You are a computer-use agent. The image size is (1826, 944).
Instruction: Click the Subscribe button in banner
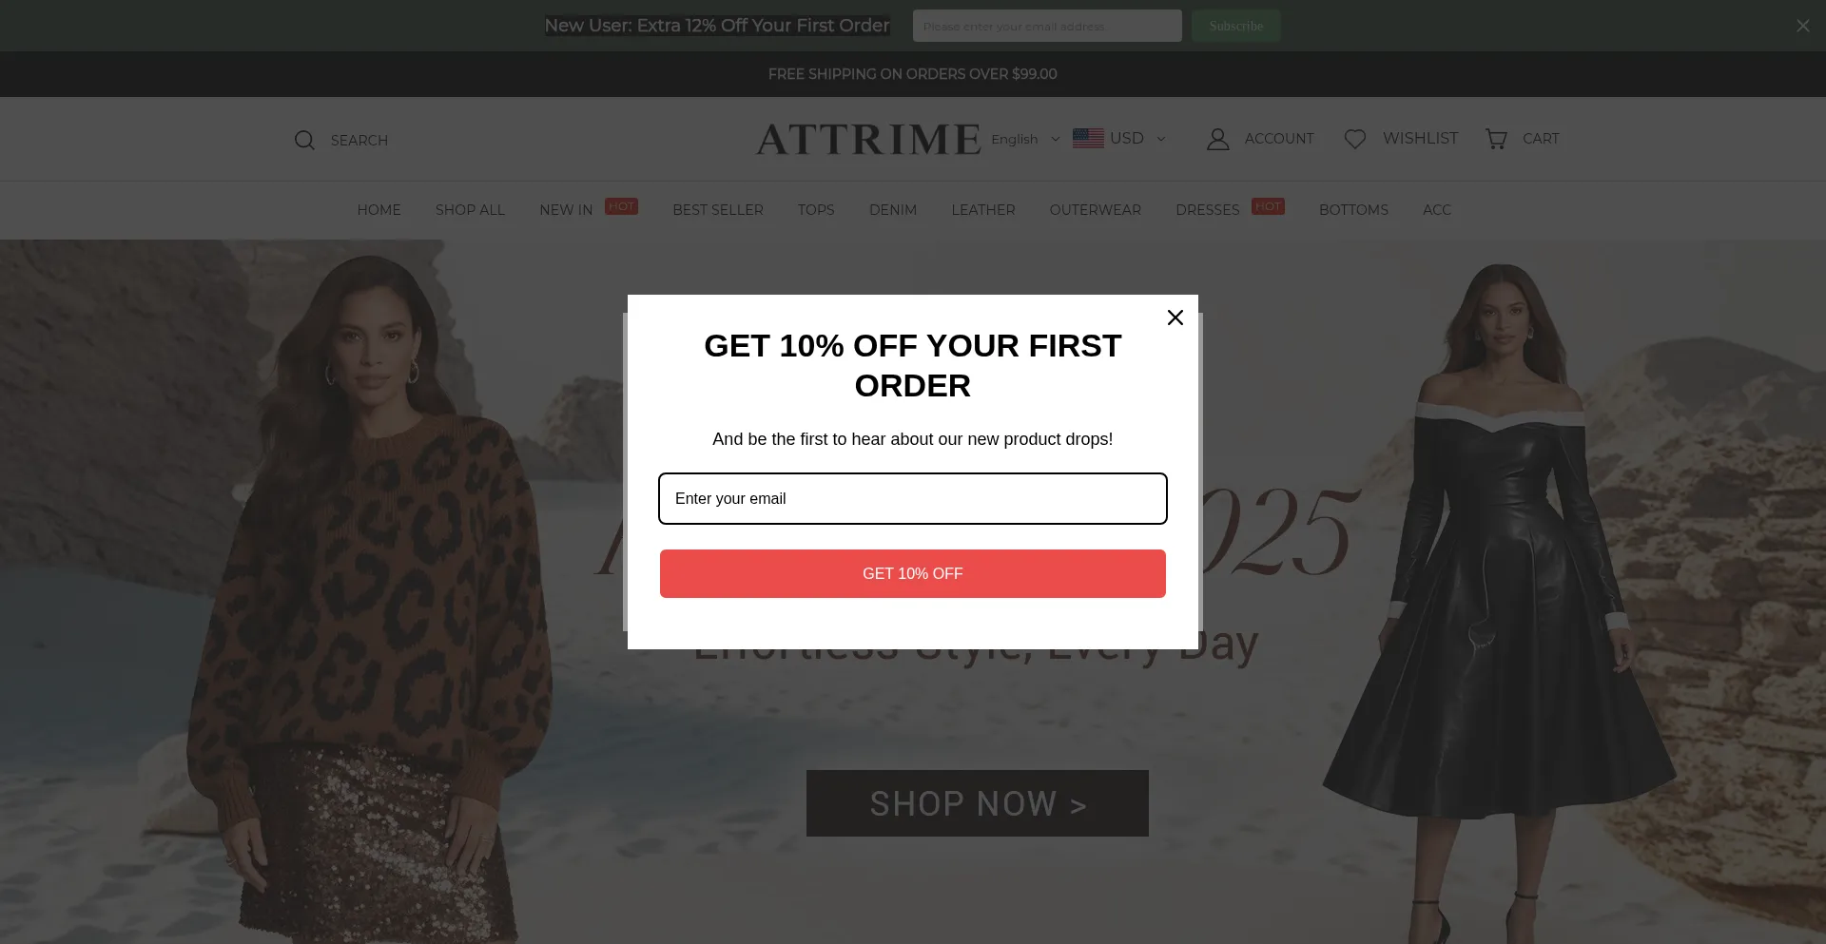(1235, 26)
